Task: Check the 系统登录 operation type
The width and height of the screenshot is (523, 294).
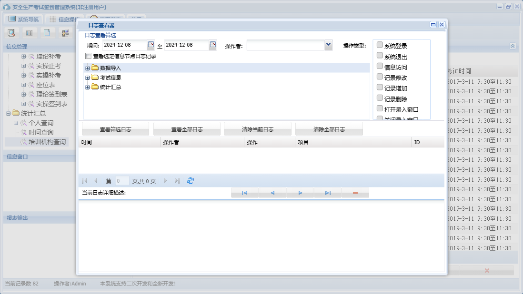Action: (x=380, y=45)
